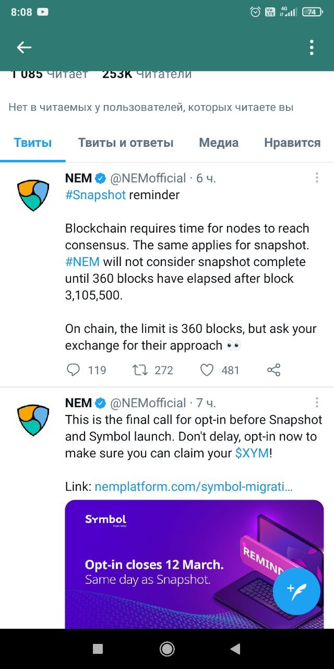The height and width of the screenshot is (669, 334).
Task: Switch to Твиты и ответы tab
Action: pos(126,143)
